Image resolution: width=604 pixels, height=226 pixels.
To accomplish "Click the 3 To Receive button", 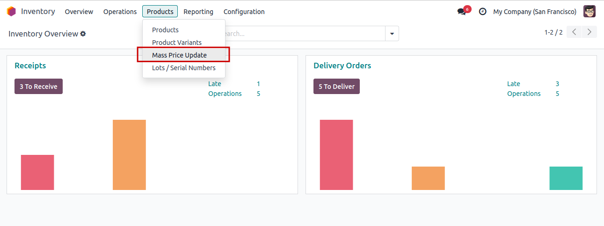I will tap(38, 87).
